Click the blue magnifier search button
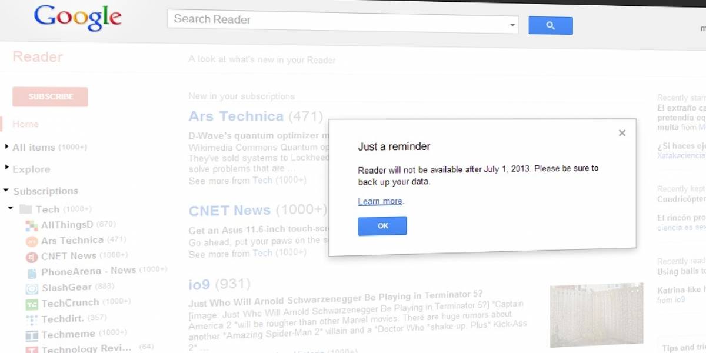Image resolution: width=706 pixels, height=353 pixels. [550, 25]
